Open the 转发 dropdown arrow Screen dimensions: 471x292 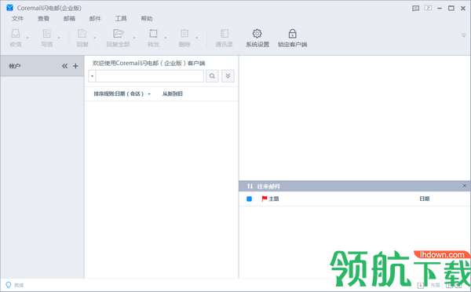[x=166, y=38]
